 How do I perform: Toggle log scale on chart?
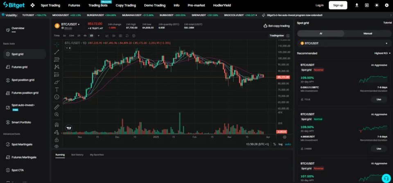click(x=280, y=144)
